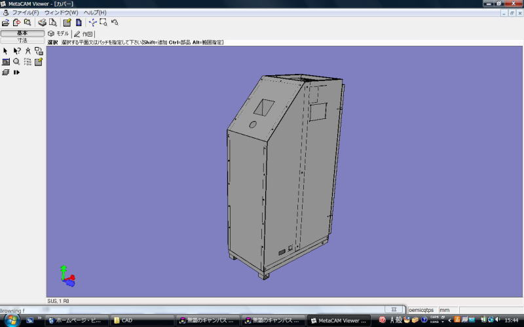524x327 pixels.
Task: Click the step-play arrow icon
Action: point(17,72)
